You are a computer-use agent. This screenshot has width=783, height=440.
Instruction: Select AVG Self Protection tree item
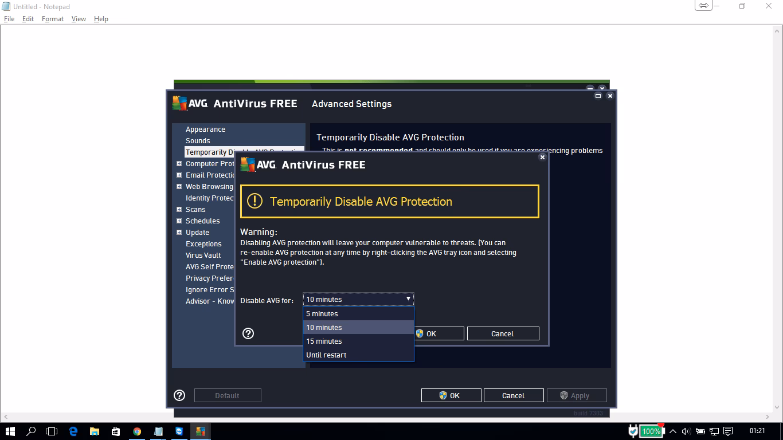tap(210, 267)
